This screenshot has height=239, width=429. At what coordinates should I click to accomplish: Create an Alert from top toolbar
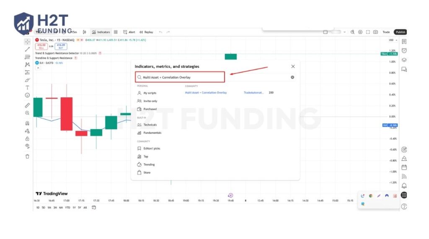(129, 32)
